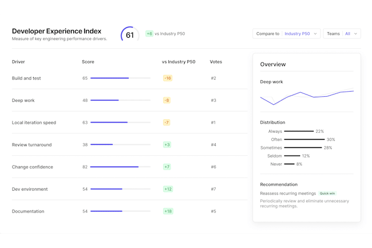Screen dimensions: 372x248
Task: Select the Build and test row
Action: click(26, 78)
